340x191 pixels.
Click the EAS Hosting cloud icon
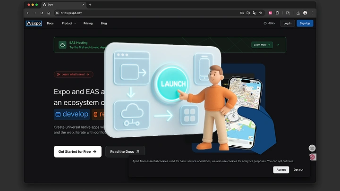62,45
